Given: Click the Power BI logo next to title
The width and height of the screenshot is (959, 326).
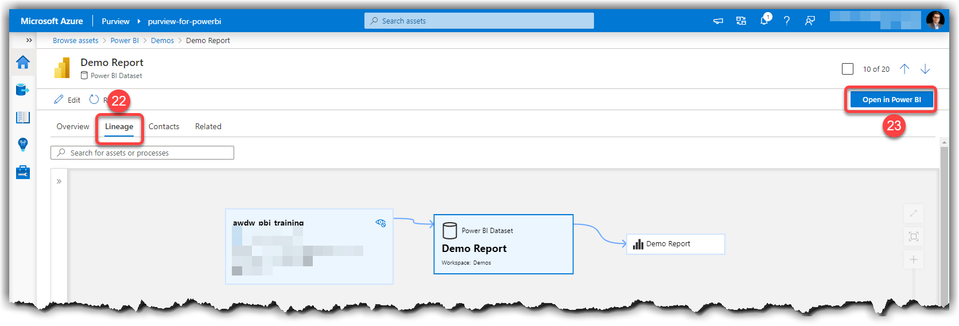Looking at the screenshot, I should (62, 68).
